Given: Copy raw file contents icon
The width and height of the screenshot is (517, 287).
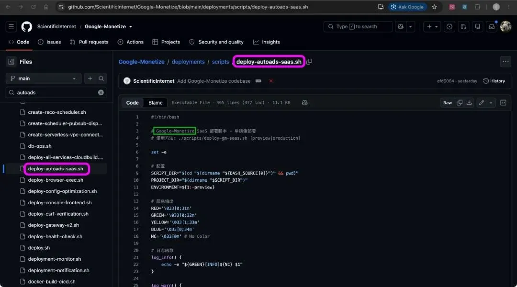Looking at the screenshot, I should (x=459, y=103).
